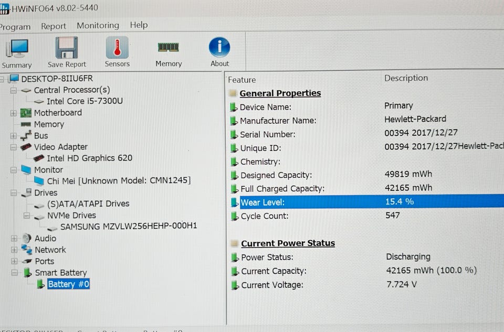This screenshot has height=332, width=504.
Task: Click the Motherboard icon in tree
Action: [x=26, y=113]
